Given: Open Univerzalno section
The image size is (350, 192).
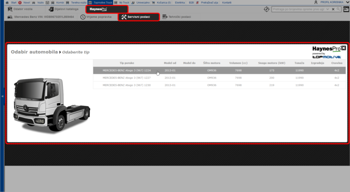Looking at the screenshot, I should coord(143,3).
